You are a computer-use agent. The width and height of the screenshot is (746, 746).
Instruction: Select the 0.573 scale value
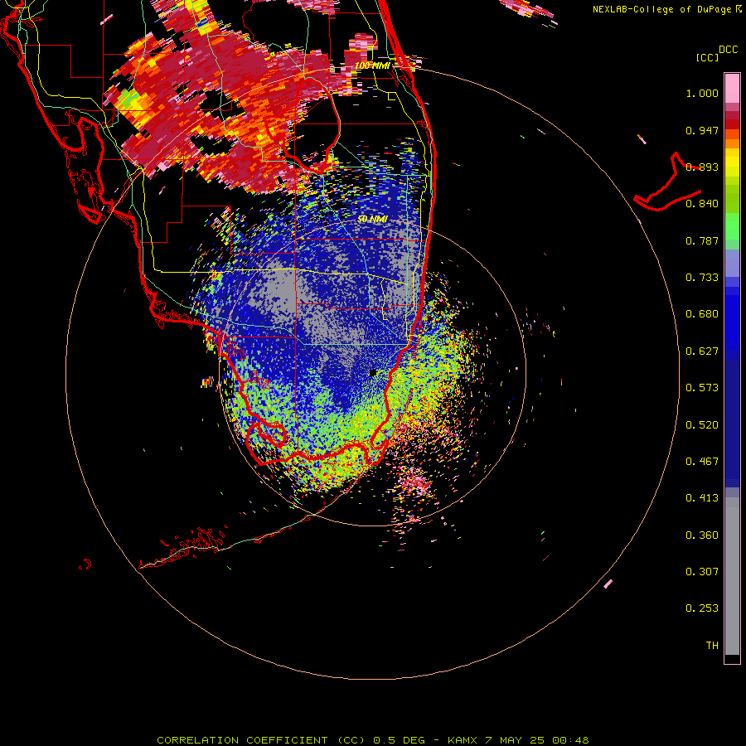coord(702,388)
